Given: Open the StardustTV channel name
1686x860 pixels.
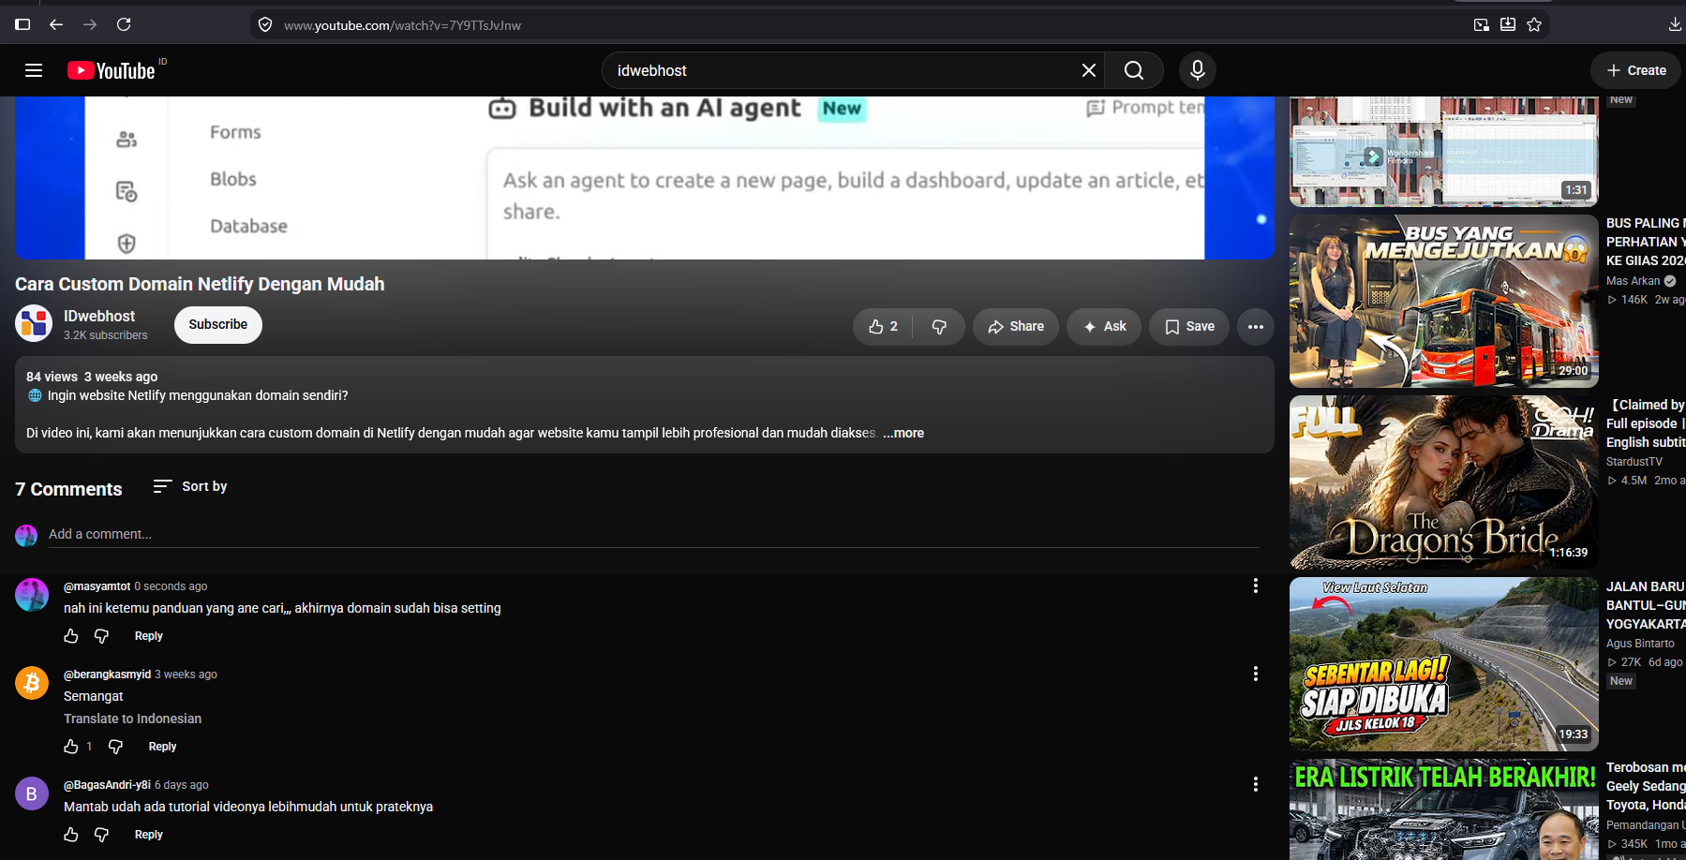Looking at the screenshot, I should coord(1634,462).
